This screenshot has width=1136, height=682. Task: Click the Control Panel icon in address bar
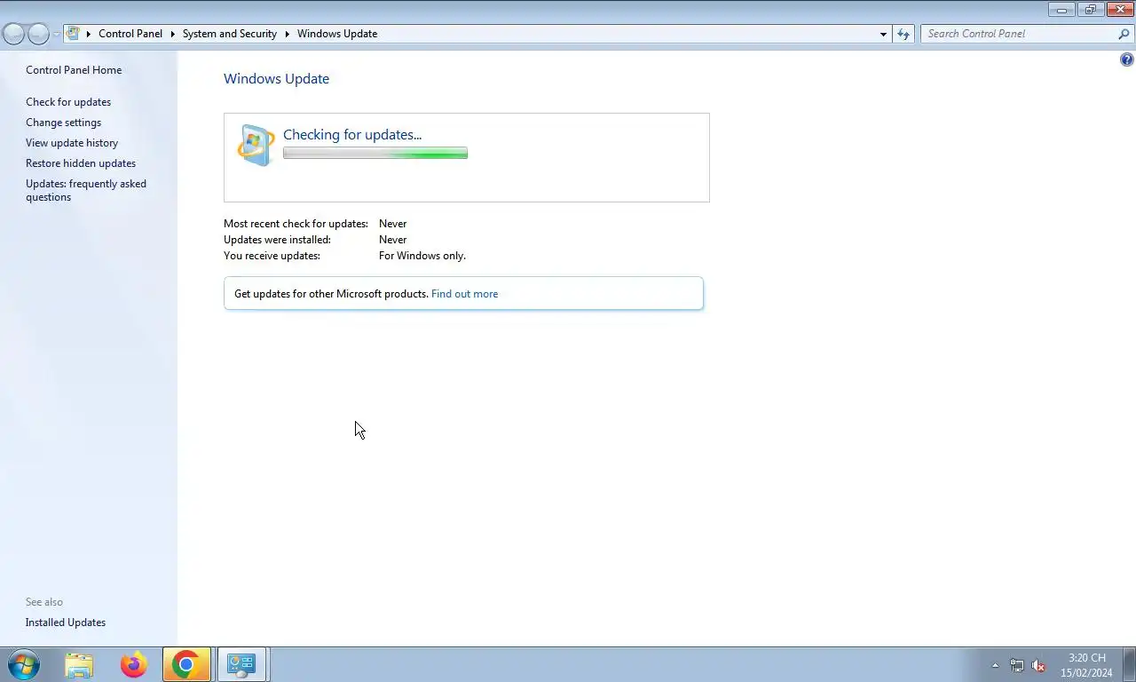[x=74, y=34]
